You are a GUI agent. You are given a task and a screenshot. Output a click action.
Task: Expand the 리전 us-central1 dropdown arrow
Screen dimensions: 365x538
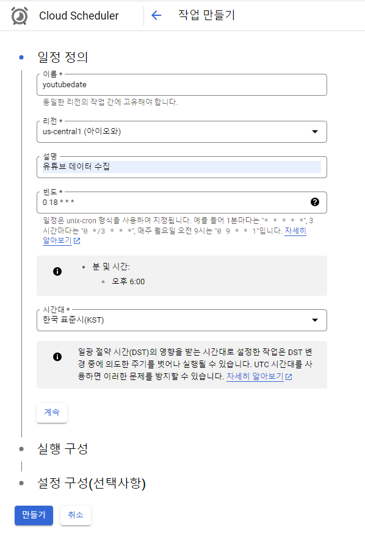click(x=315, y=131)
